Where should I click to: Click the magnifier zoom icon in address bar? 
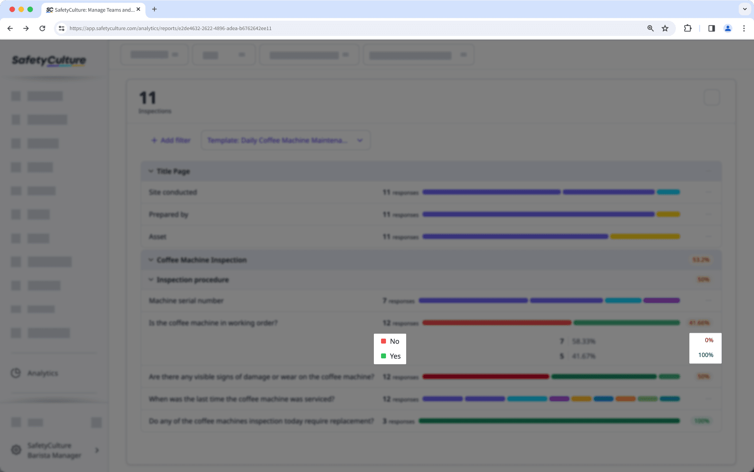650,28
